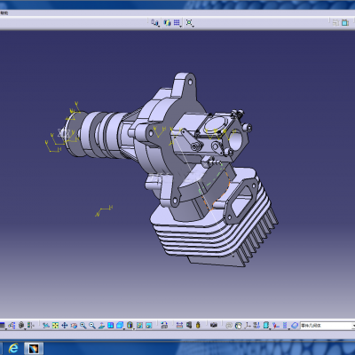
Task: Click the green and red bars icon
Action: click(x=30, y=326)
